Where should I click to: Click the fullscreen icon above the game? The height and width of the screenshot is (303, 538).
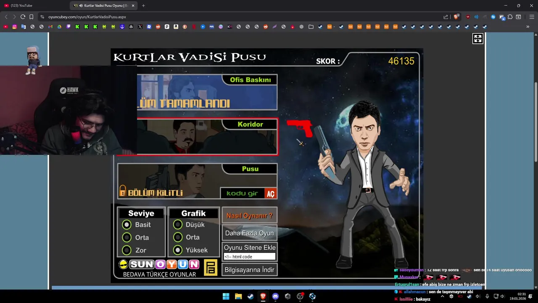tap(478, 39)
